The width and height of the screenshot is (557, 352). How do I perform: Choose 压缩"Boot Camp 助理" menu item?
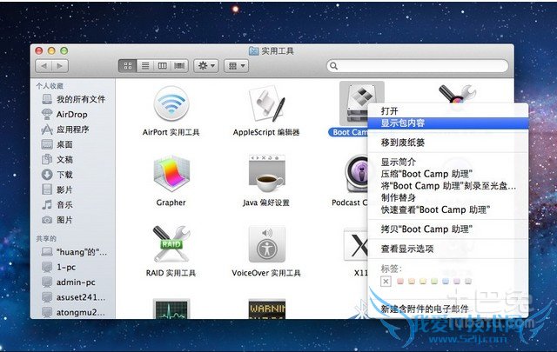click(447, 174)
